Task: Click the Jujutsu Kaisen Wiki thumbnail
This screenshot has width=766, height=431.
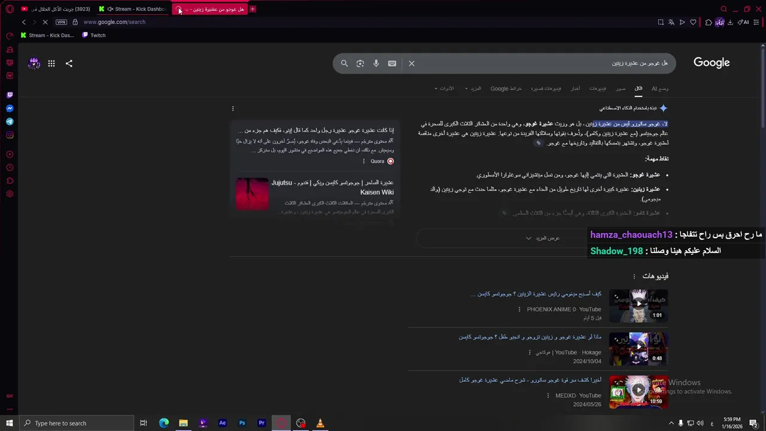Action: point(252,194)
